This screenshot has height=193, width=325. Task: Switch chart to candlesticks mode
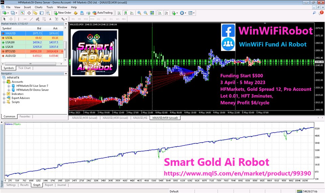pos(125,13)
